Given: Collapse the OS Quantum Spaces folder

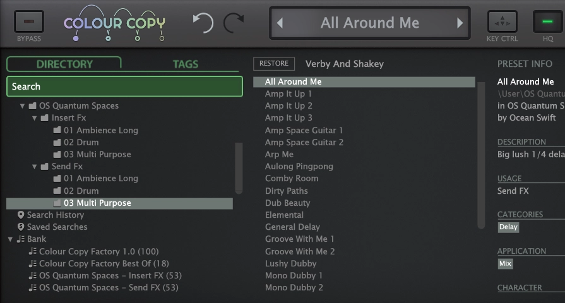Looking at the screenshot, I should point(23,106).
